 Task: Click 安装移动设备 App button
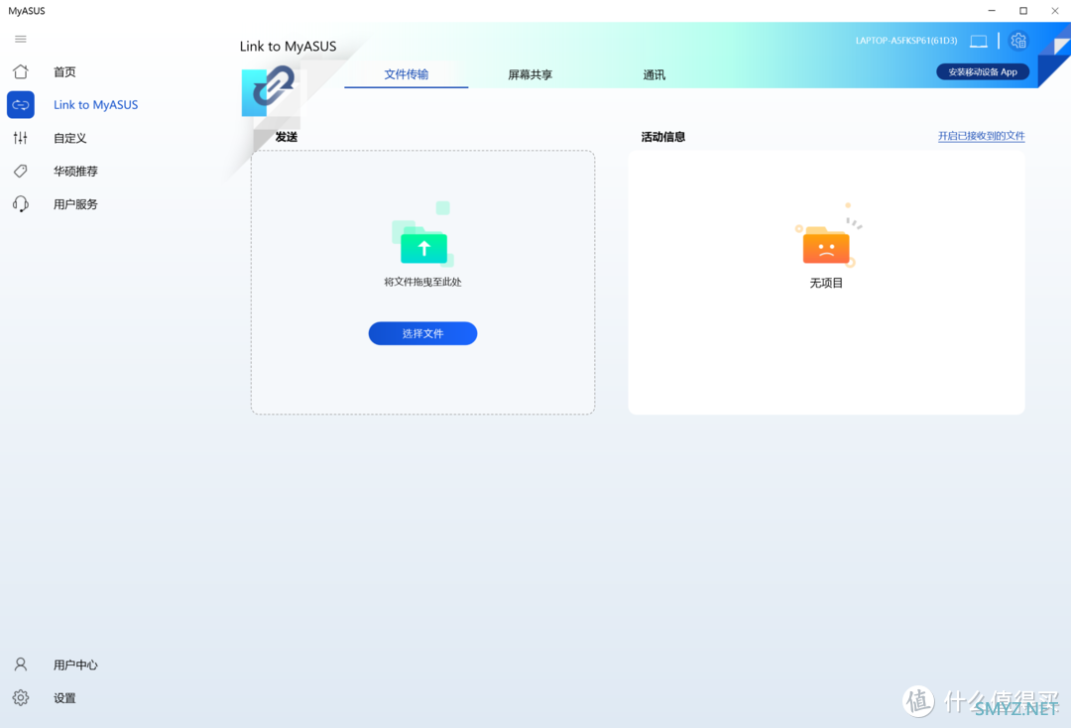[x=983, y=71]
